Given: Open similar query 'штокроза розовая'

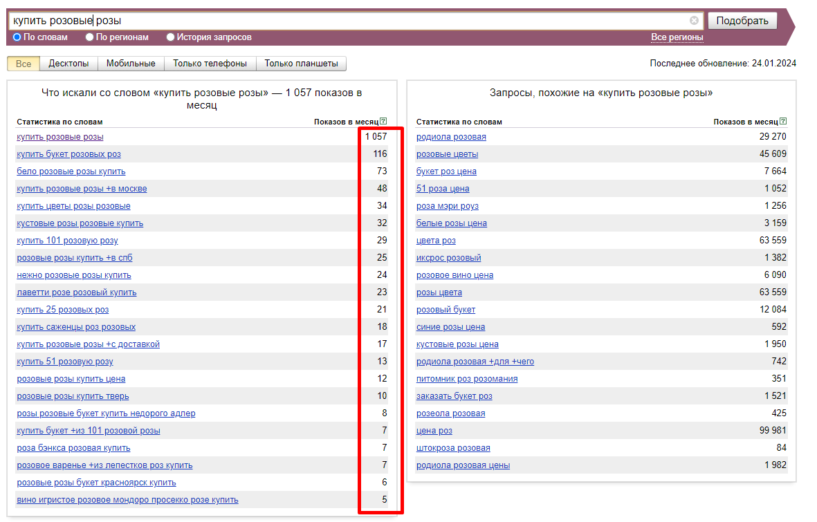Looking at the screenshot, I should 453,448.
